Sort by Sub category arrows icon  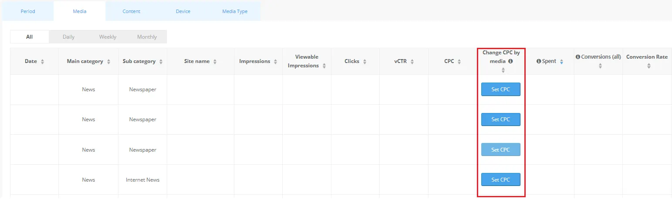coord(161,62)
